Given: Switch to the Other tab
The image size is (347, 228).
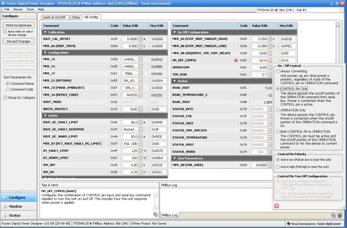Looking at the screenshot, I should [75, 17].
